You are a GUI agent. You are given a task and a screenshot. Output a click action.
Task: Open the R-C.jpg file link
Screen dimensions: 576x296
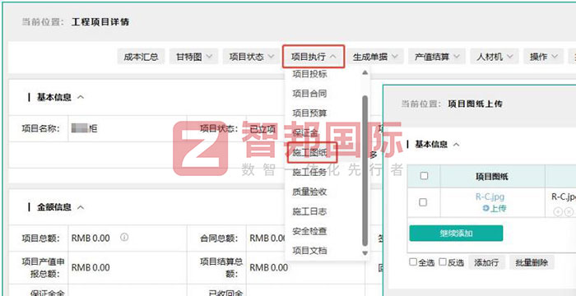pyautogui.click(x=490, y=197)
